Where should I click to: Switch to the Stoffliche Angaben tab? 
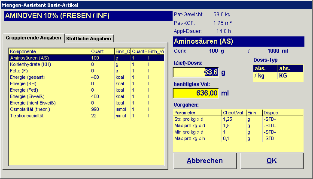click(x=88, y=39)
